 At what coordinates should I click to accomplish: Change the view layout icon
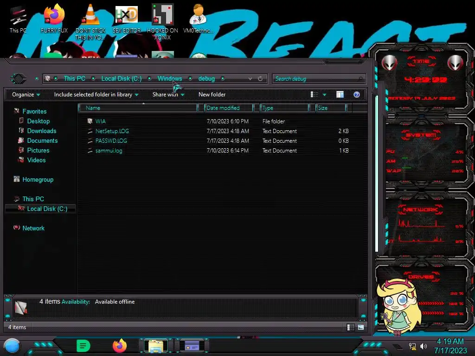click(314, 95)
